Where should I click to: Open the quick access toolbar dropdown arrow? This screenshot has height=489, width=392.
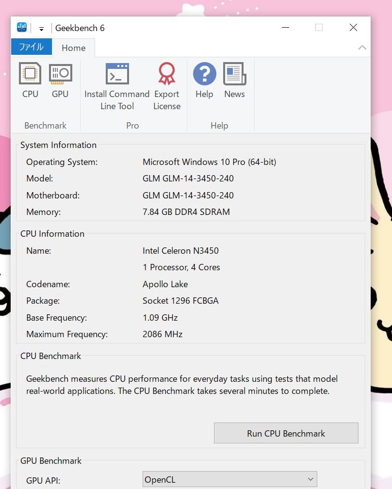coord(41,29)
